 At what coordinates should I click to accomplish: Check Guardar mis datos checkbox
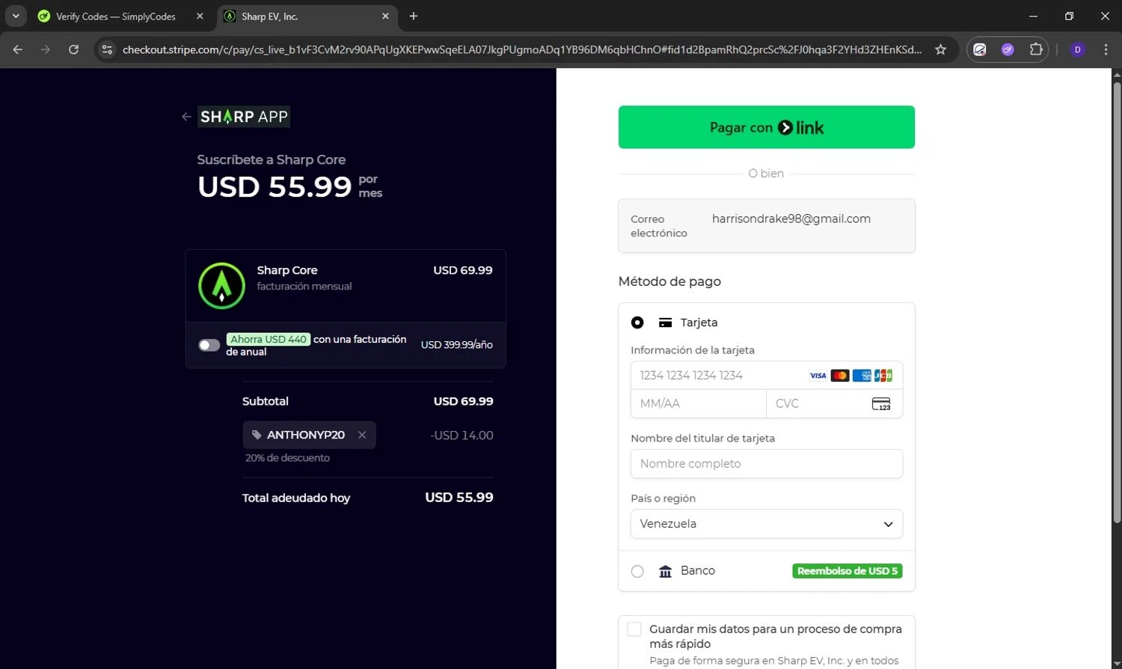[634, 629]
